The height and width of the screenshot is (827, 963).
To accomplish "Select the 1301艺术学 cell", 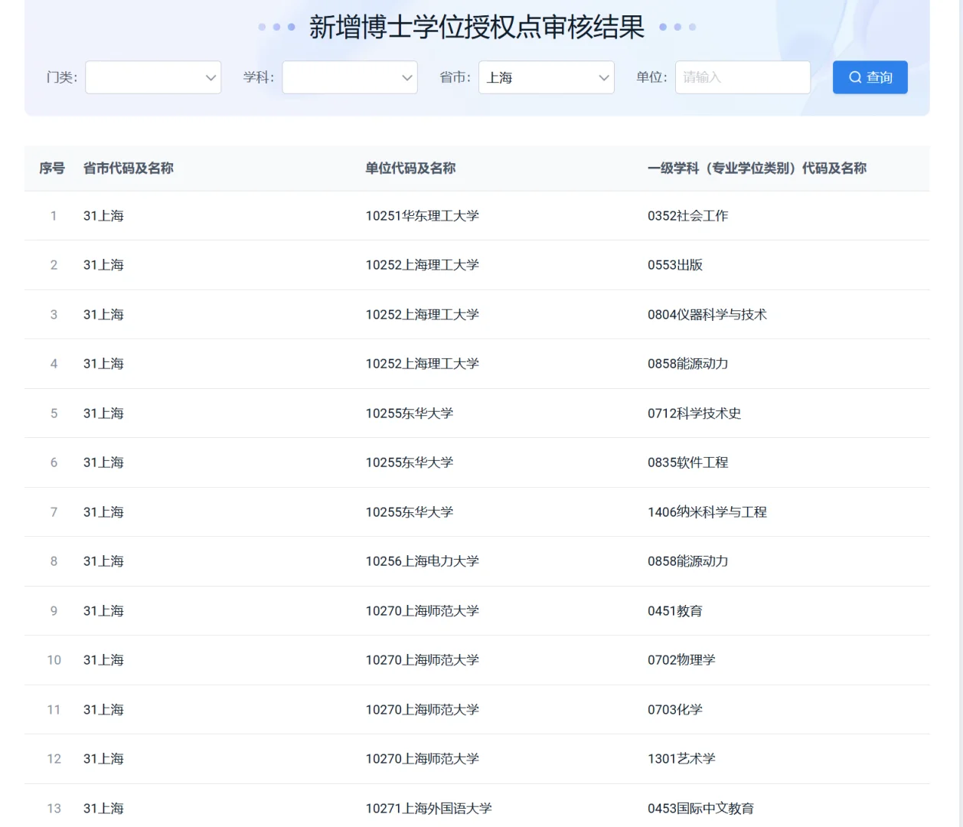I will pyautogui.click(x=681, y=759).
